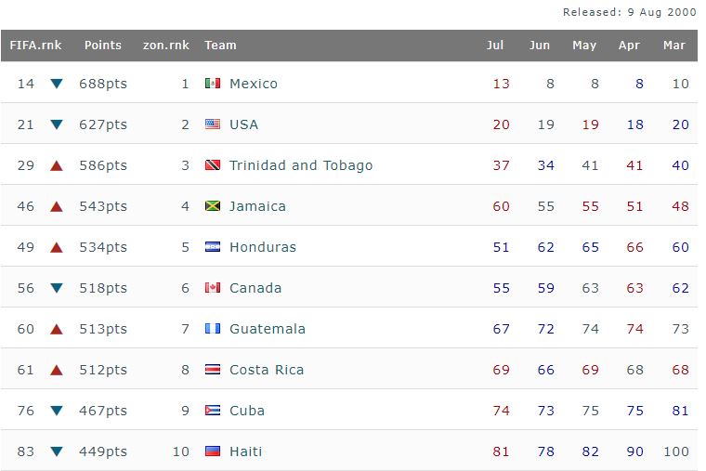
Task: Click the Canada flag icon
Action: [x=213, y=288]
